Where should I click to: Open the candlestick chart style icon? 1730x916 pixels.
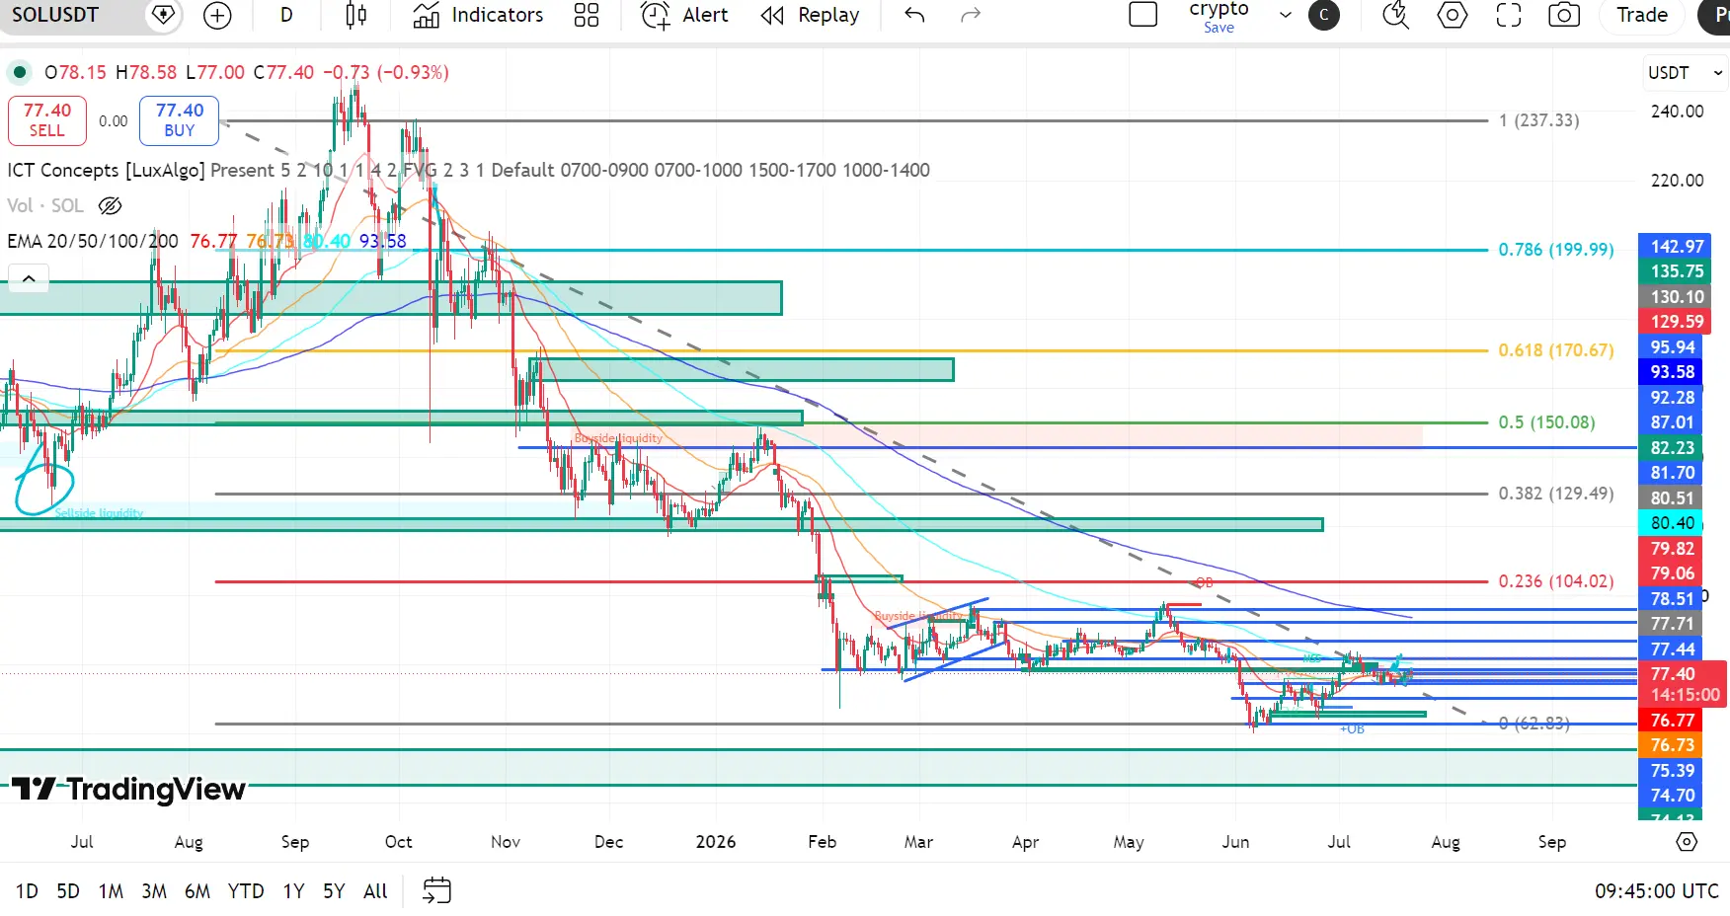(x=356, y=15)
